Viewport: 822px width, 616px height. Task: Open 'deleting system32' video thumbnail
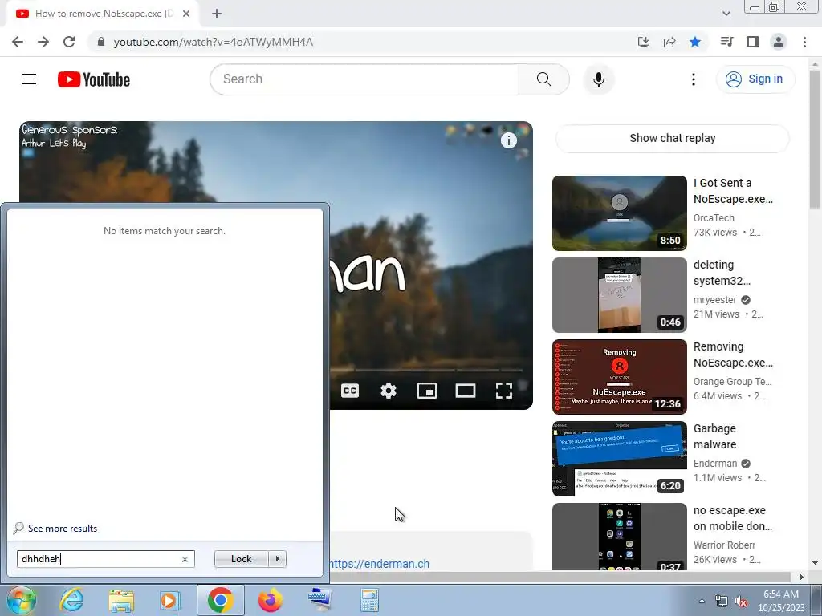619,295
